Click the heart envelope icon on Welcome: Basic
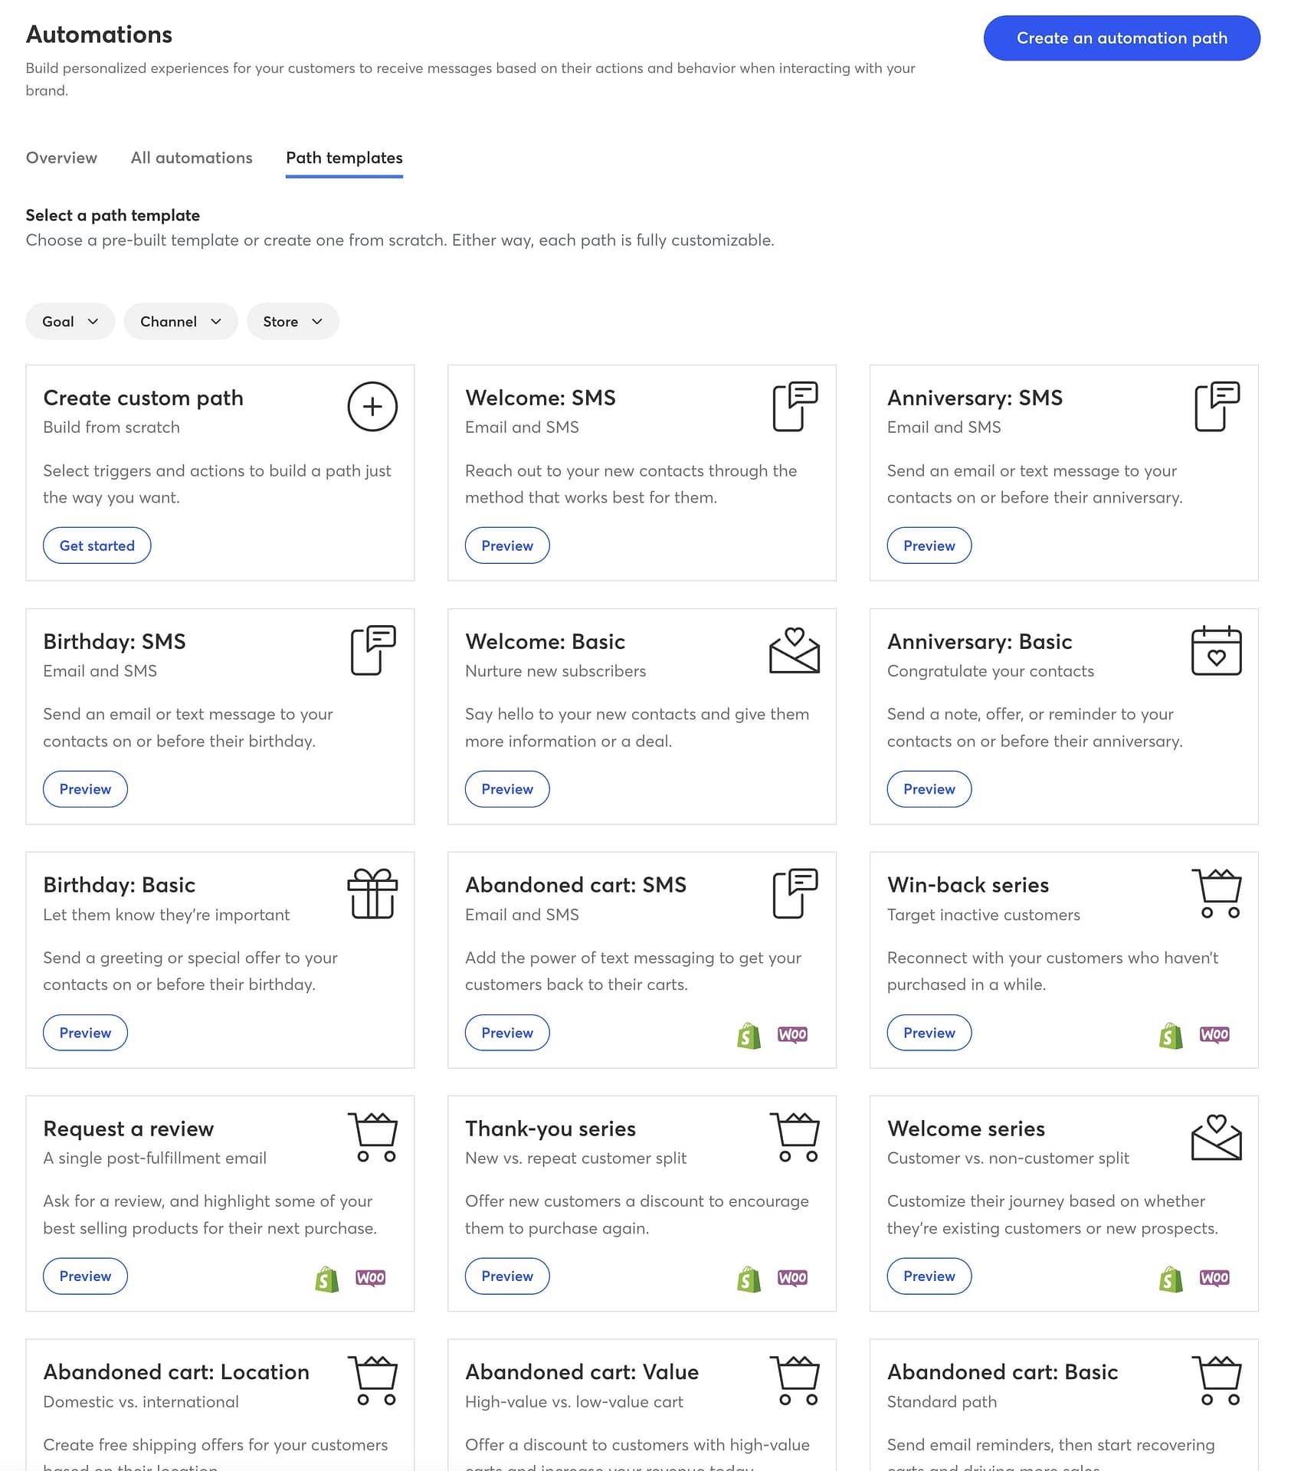This screenshot has width=1291, height=1471. 795,652
